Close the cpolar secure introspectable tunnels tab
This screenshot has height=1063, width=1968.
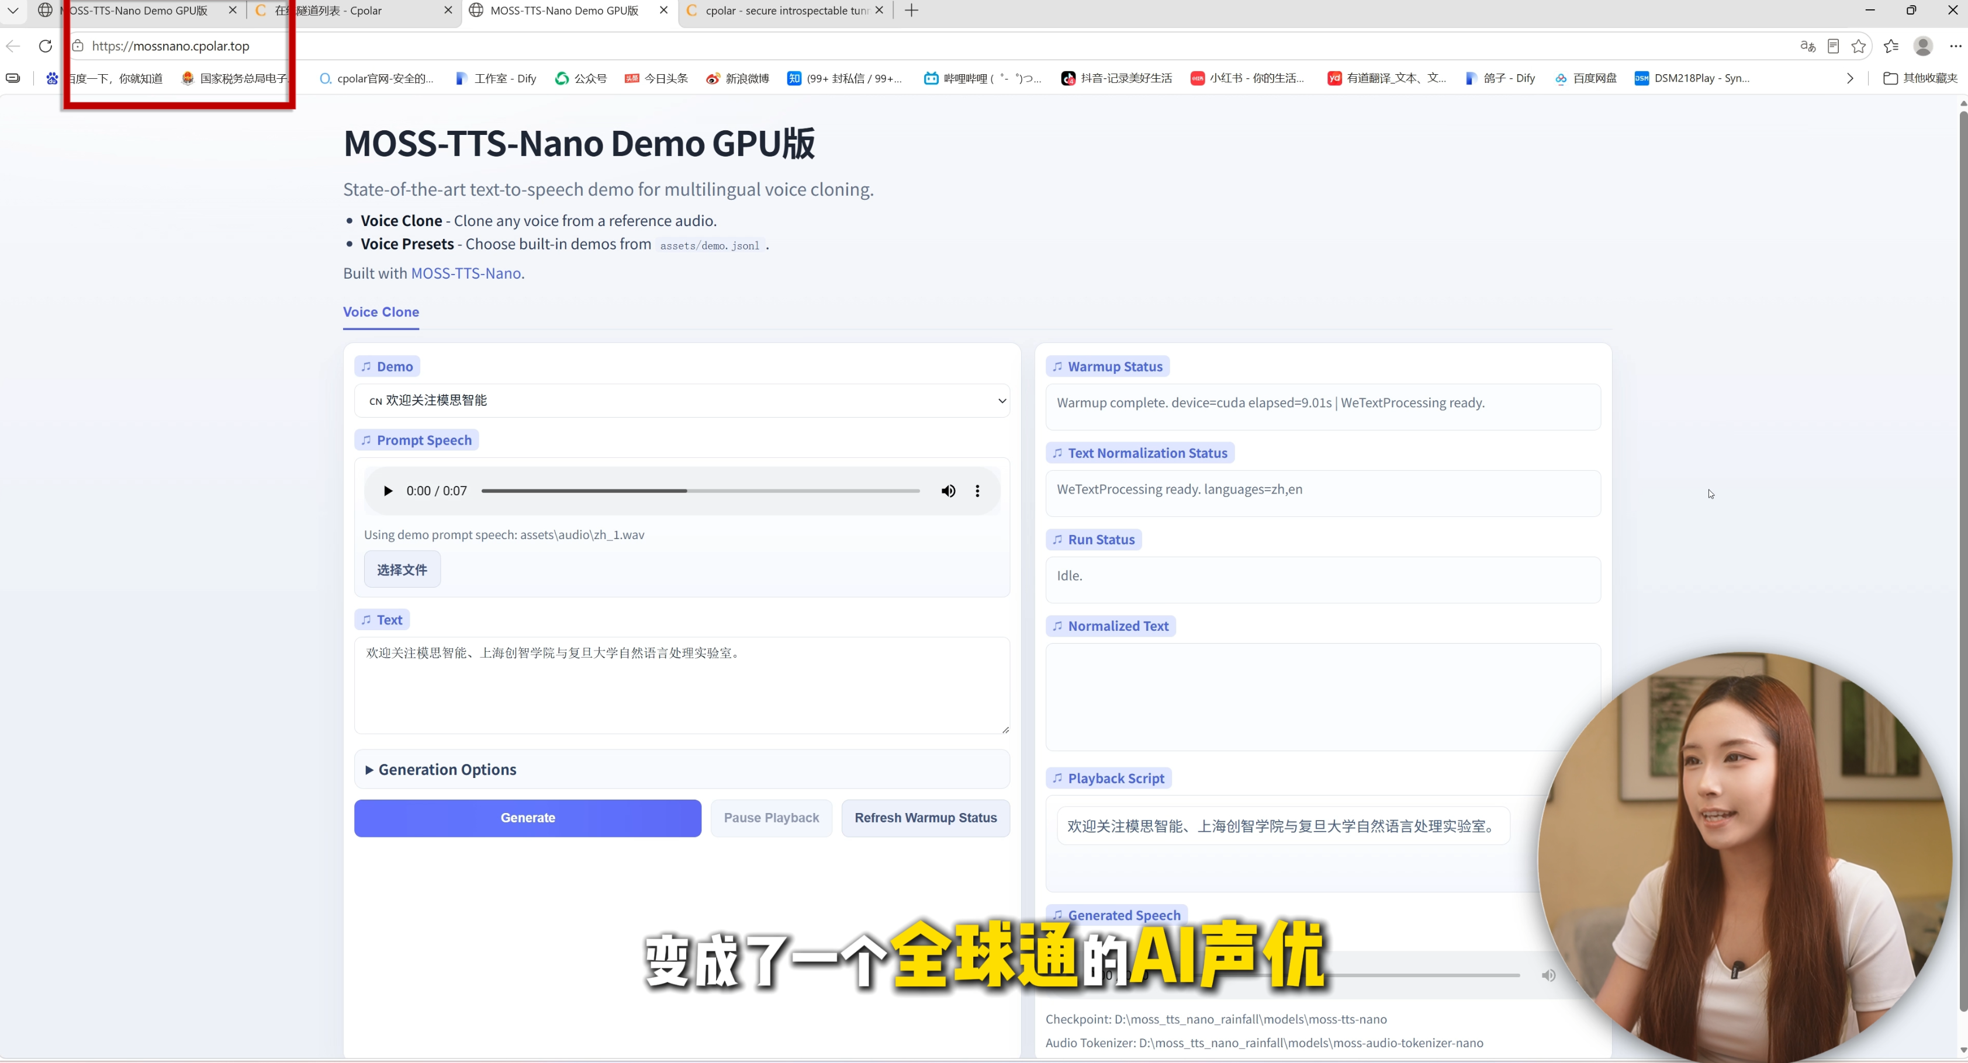pos(879,11)
